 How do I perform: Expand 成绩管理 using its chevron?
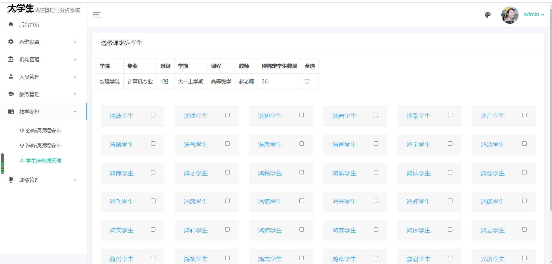[x=75, y=180]
